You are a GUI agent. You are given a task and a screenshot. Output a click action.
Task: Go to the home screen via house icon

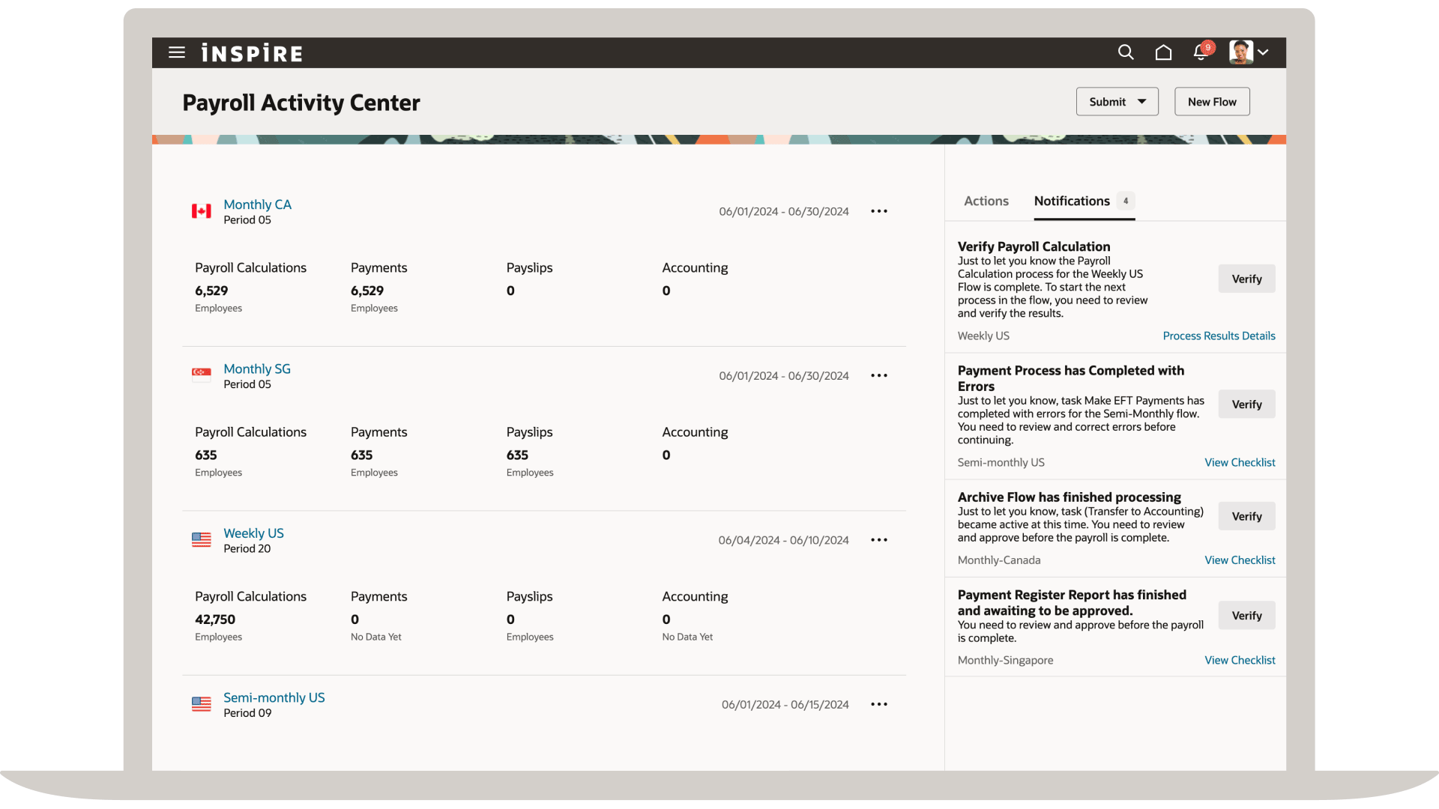(1164, 52)
